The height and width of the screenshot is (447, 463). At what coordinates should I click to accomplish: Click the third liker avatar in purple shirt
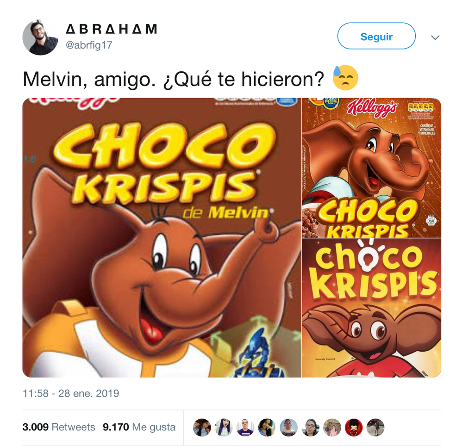click(245, 427)
